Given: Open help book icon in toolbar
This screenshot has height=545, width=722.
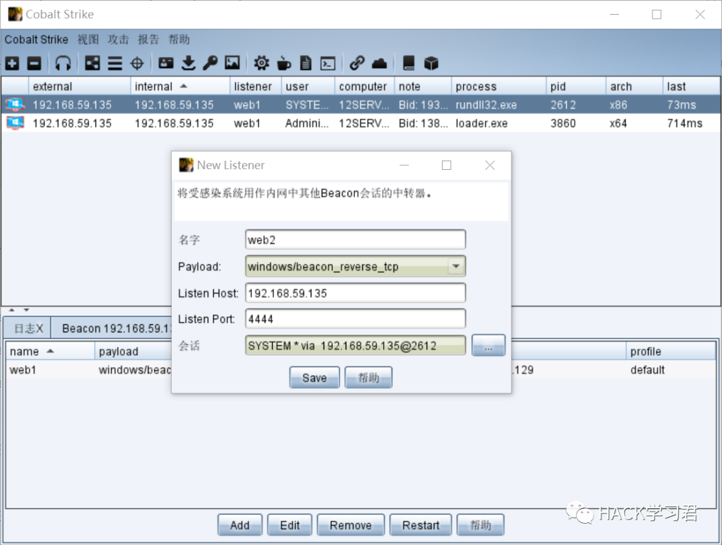Looking at the screenshot, I should tap(408, 63).
